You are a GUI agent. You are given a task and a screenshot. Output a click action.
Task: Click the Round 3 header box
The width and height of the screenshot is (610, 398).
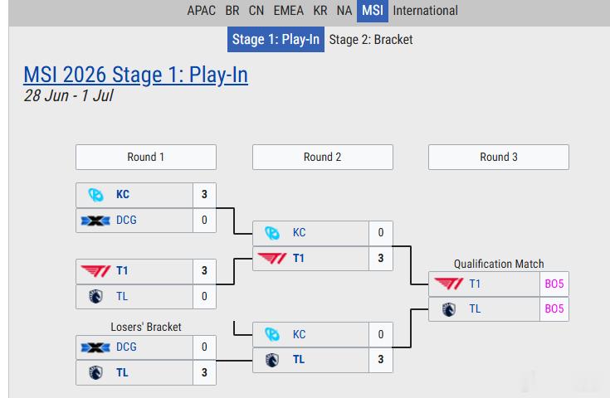498,157
